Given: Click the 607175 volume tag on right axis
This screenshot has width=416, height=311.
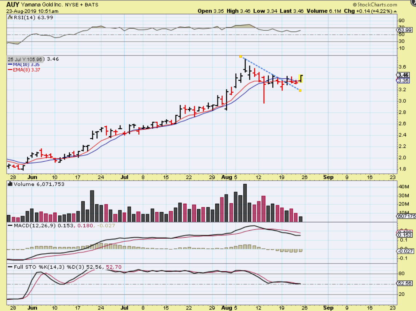Looking at the screenshot, I should point(407,216).
